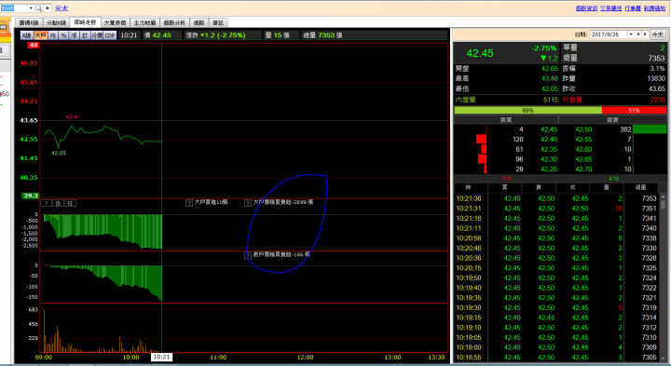The image size is (671, 366).
Task: Click the ? help button above indicator chart
Action: pyautogui.click(x=47, y=203)
